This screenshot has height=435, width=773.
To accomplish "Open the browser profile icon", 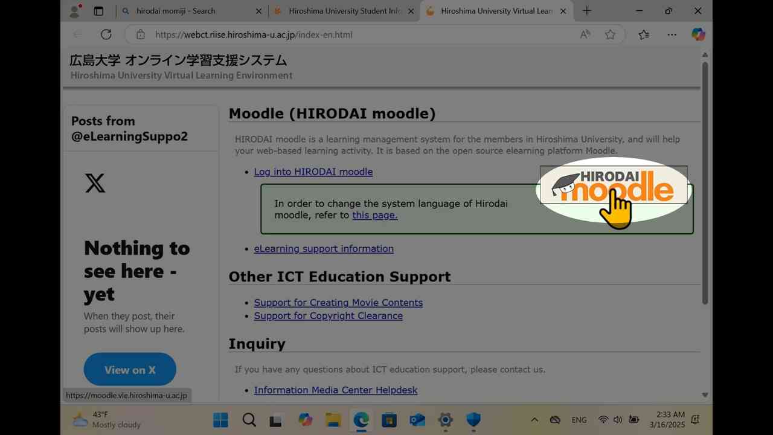I will click(75, 11).
